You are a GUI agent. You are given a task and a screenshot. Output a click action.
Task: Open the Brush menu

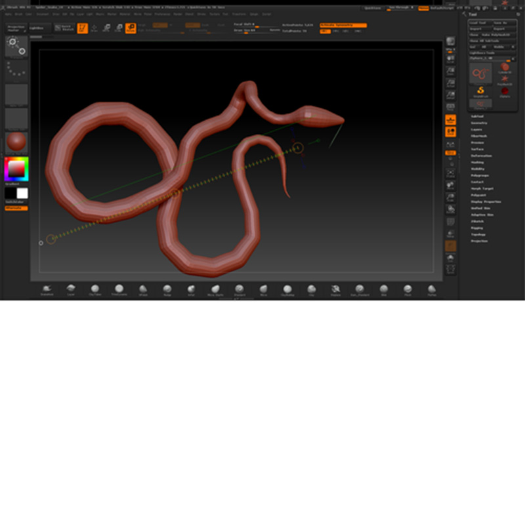(19, 14)
